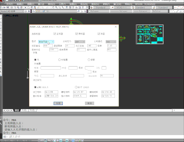184x142 pixels.
Task: Toggle the 详图 checkbox
Action: [99, 34]
